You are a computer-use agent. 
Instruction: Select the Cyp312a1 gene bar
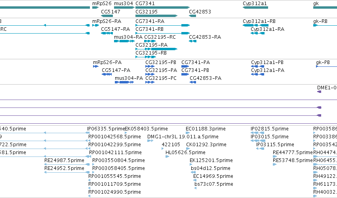coord(255,8)
